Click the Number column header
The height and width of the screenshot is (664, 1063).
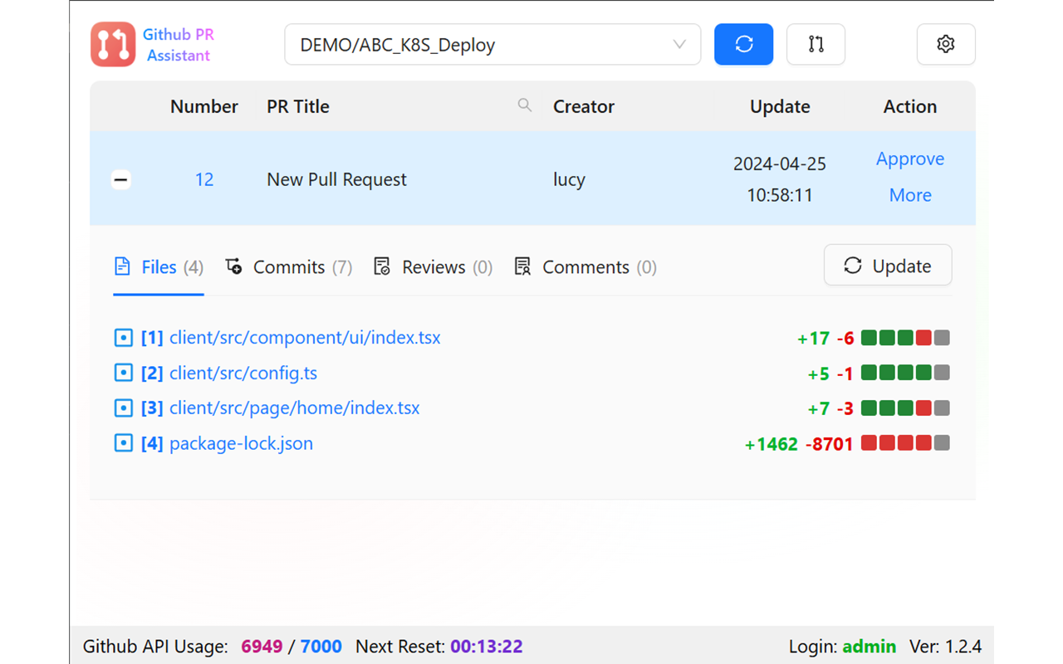pyautogui.click(x=204, y=106)
